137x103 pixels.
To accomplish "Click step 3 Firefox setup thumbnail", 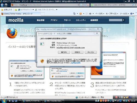I will click(108, 65).
